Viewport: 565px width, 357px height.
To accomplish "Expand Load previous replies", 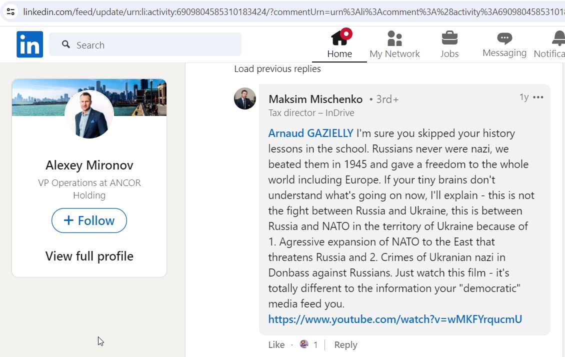I will click(x=277, y=69).
